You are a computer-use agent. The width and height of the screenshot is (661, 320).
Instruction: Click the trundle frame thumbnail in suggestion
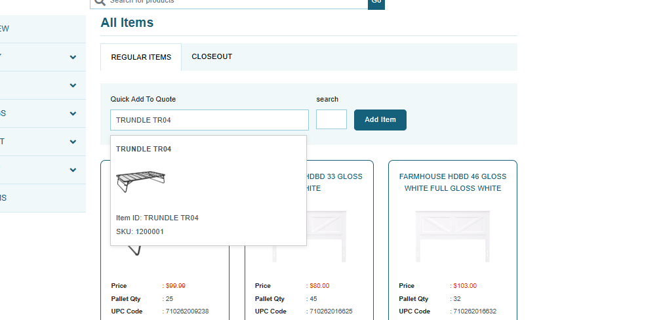tap(140, 182)
